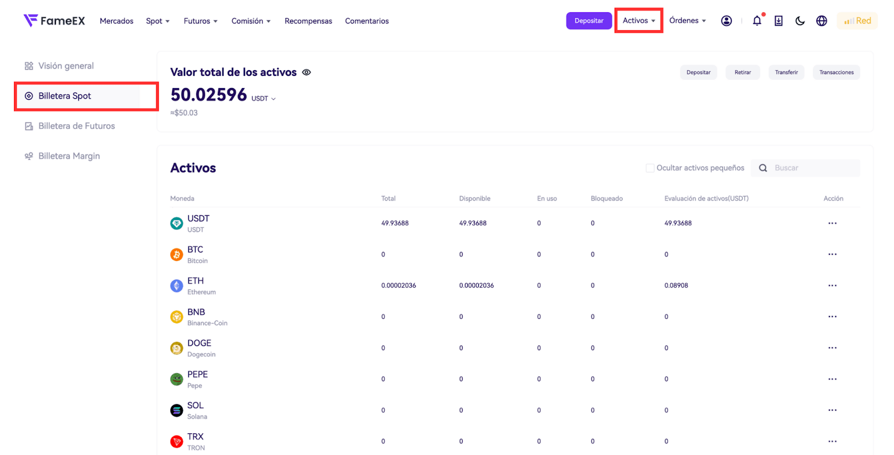
Task: Open action menu for USDT row
Action: (833, 223)
